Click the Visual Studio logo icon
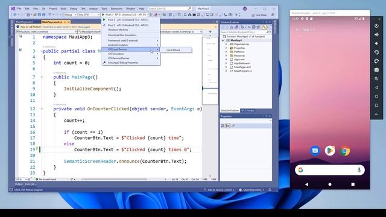Screen dimensions: 386x217 pos(13,8)
